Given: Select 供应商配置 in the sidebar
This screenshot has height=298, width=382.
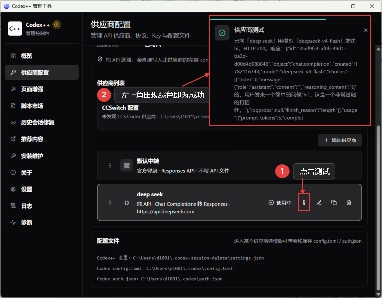Looking at the screenshot, I should point(41,72).
